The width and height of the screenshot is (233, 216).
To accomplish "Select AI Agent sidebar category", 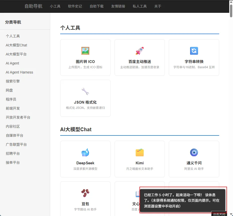I will (x=12, y=63).
